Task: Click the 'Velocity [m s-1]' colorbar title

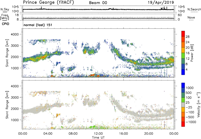Action: tap(198, 105)
